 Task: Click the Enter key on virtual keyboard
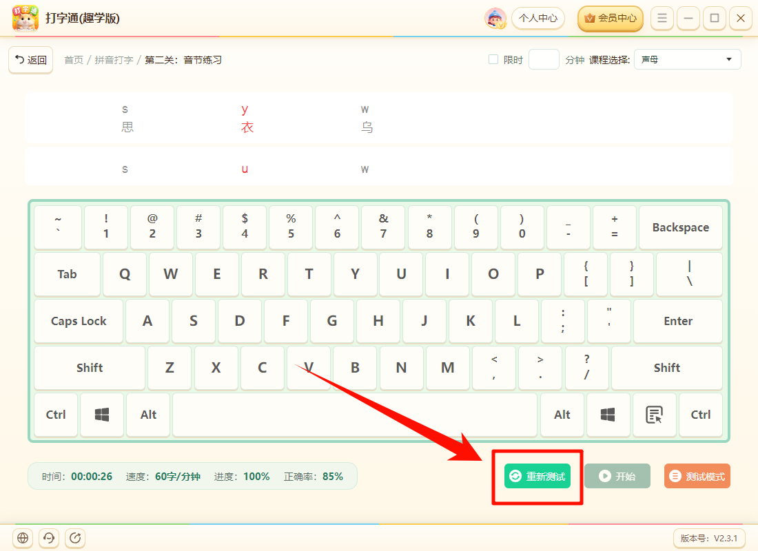678,321
